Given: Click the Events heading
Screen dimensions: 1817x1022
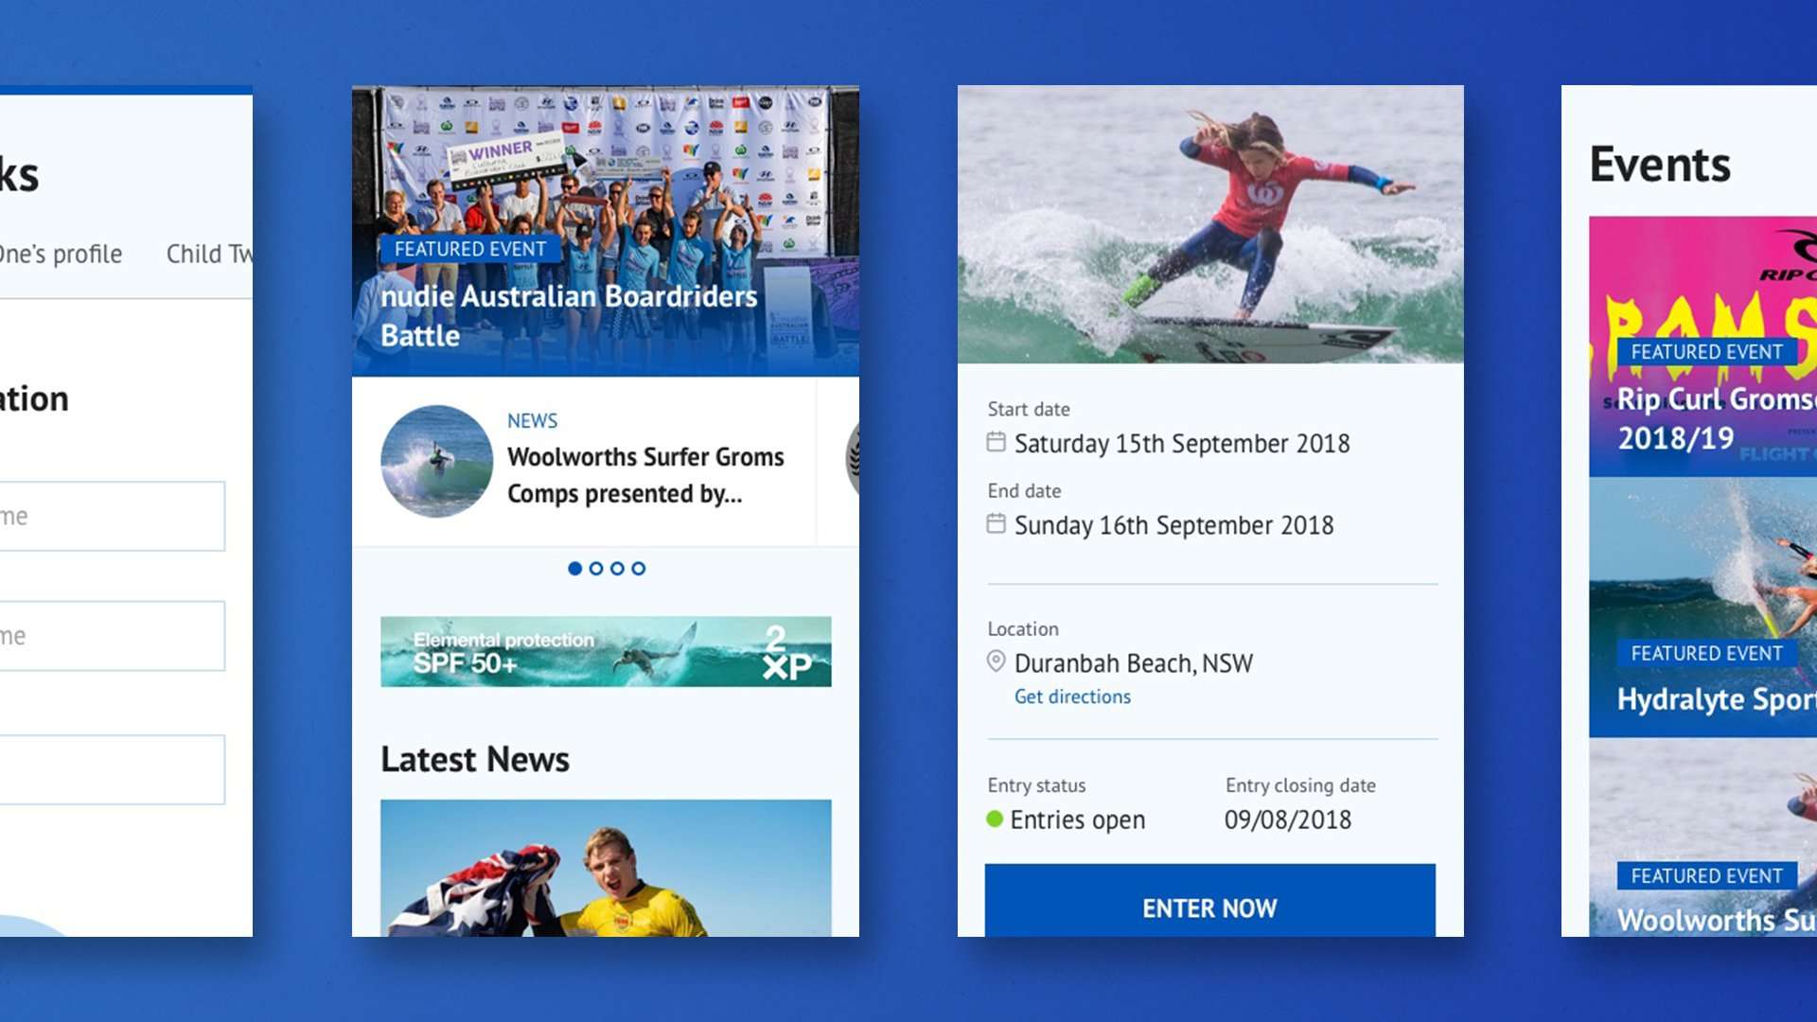Looking at the screenshot, I should click(x=1660, y=165).
